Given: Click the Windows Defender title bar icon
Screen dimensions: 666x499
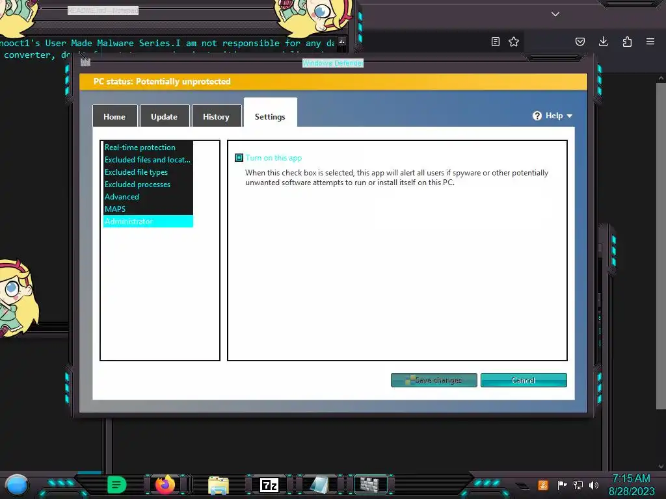Looking at the screenshot, I should click(85, 63).
